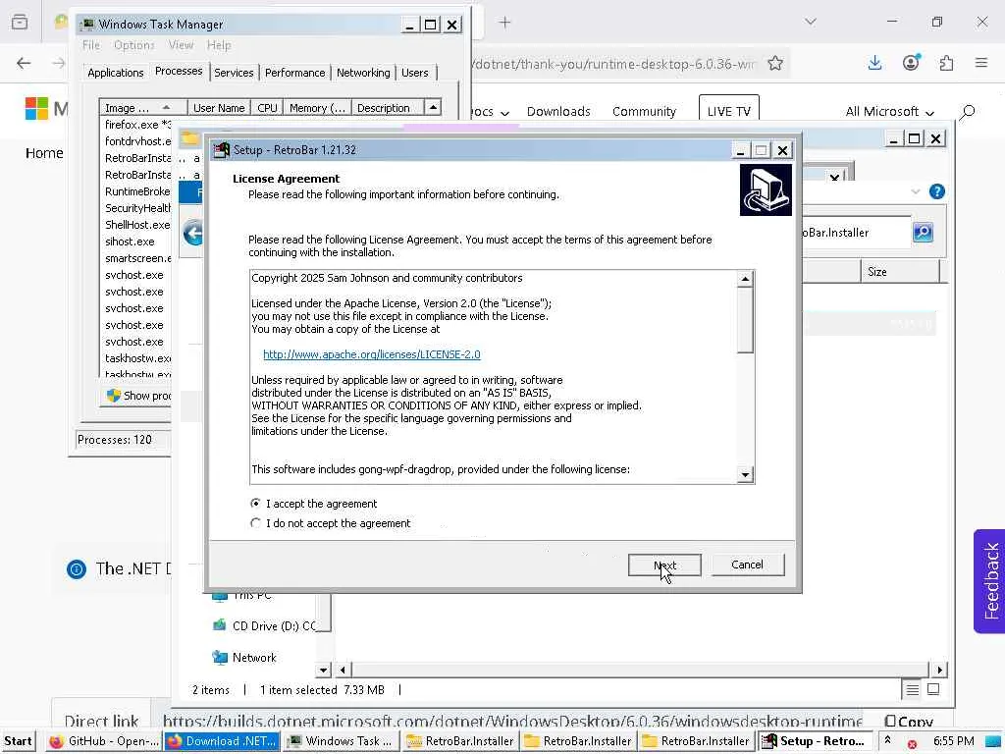Click Explorer search button icon

[923, 232]
